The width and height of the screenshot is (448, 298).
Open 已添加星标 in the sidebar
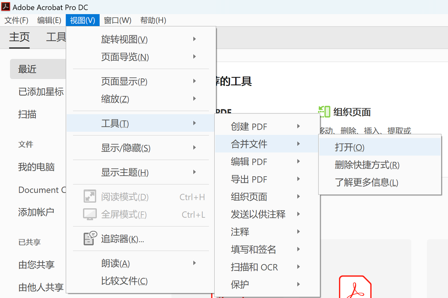point(41,92)
